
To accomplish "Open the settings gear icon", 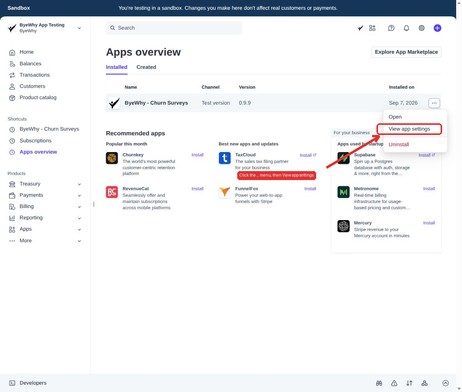I will 422,28.
